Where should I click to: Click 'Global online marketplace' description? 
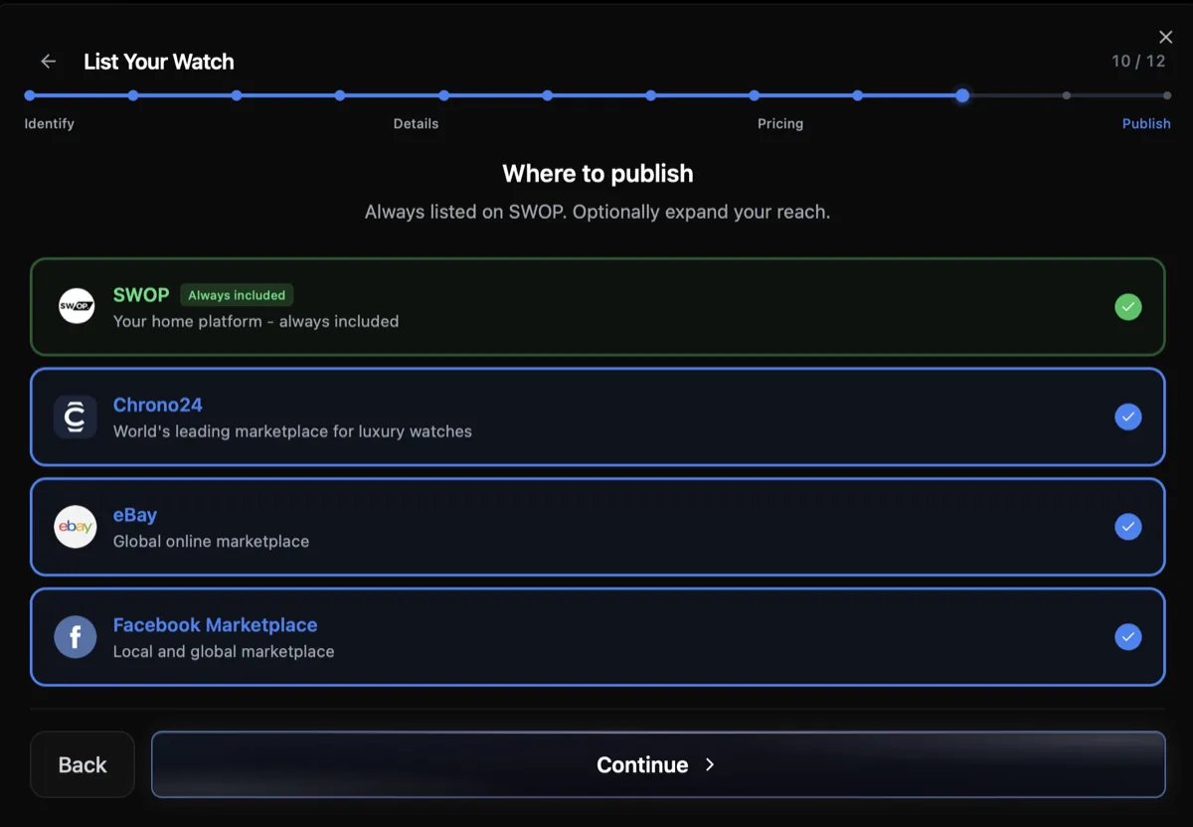tap(211, 542)
